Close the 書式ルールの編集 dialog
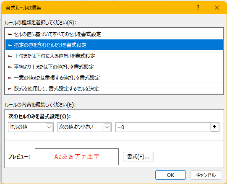Viewport: 227px width, 184px height. [x=217, y=8]
